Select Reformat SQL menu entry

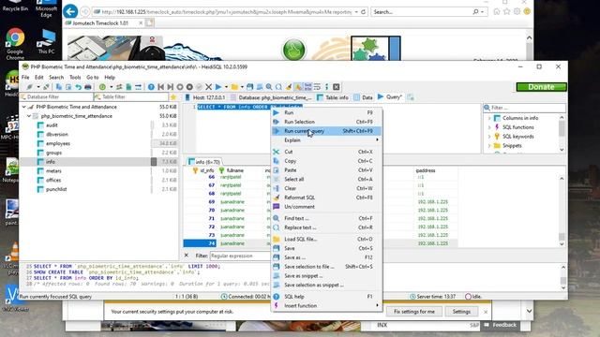[x=326, y=198]
